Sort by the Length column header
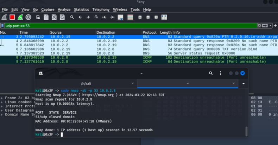278x145 pixels. 166,32
